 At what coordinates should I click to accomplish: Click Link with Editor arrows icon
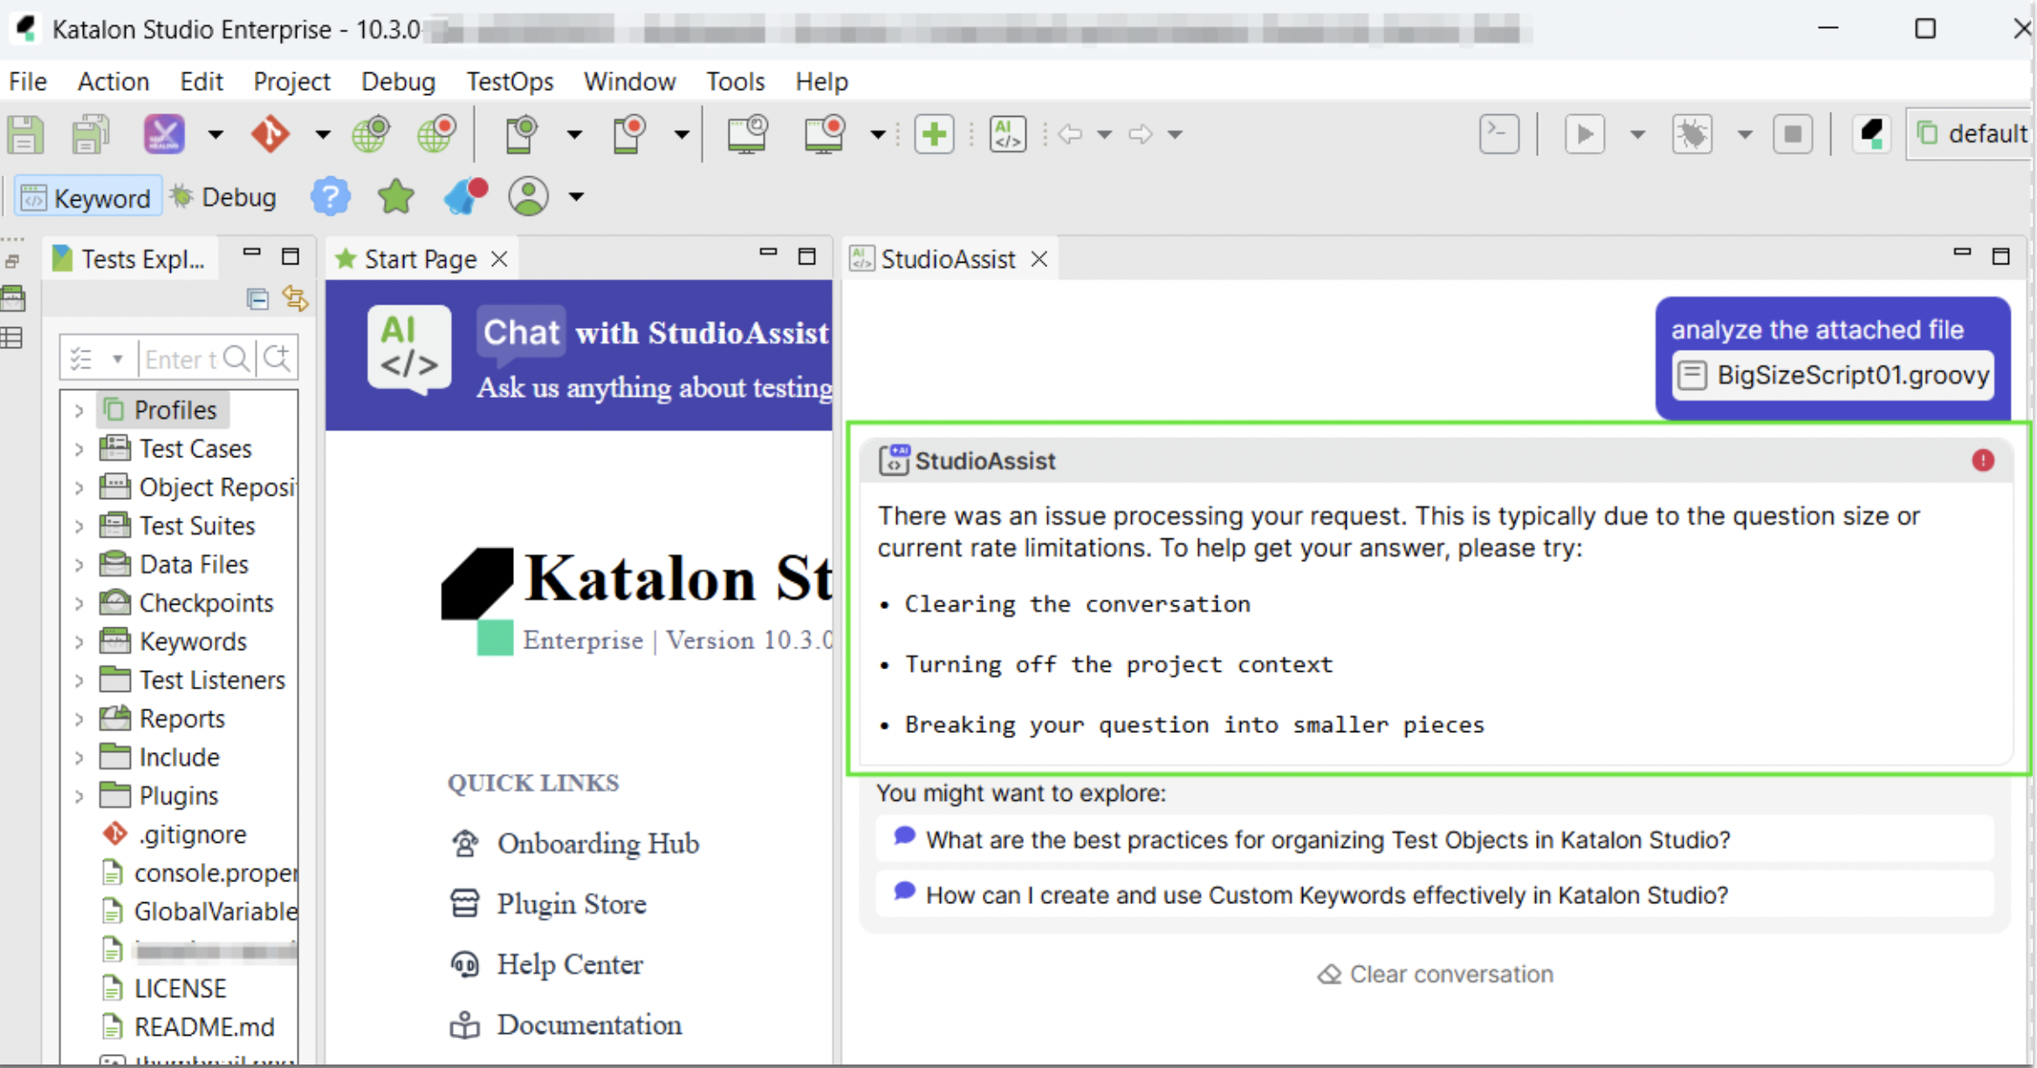(x=296, y=299)
